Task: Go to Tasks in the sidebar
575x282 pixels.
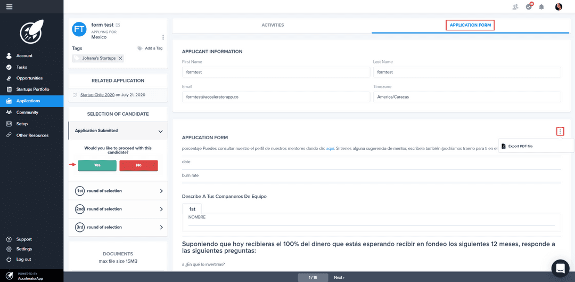Action: pos(22,67)
